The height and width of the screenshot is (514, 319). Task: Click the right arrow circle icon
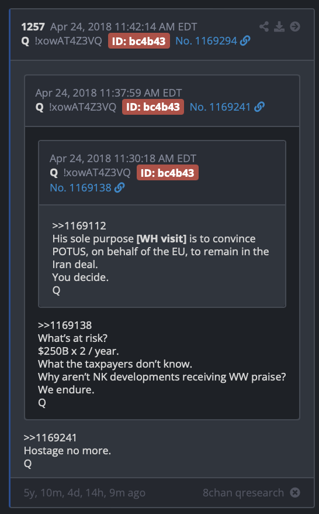click(295, 26)
